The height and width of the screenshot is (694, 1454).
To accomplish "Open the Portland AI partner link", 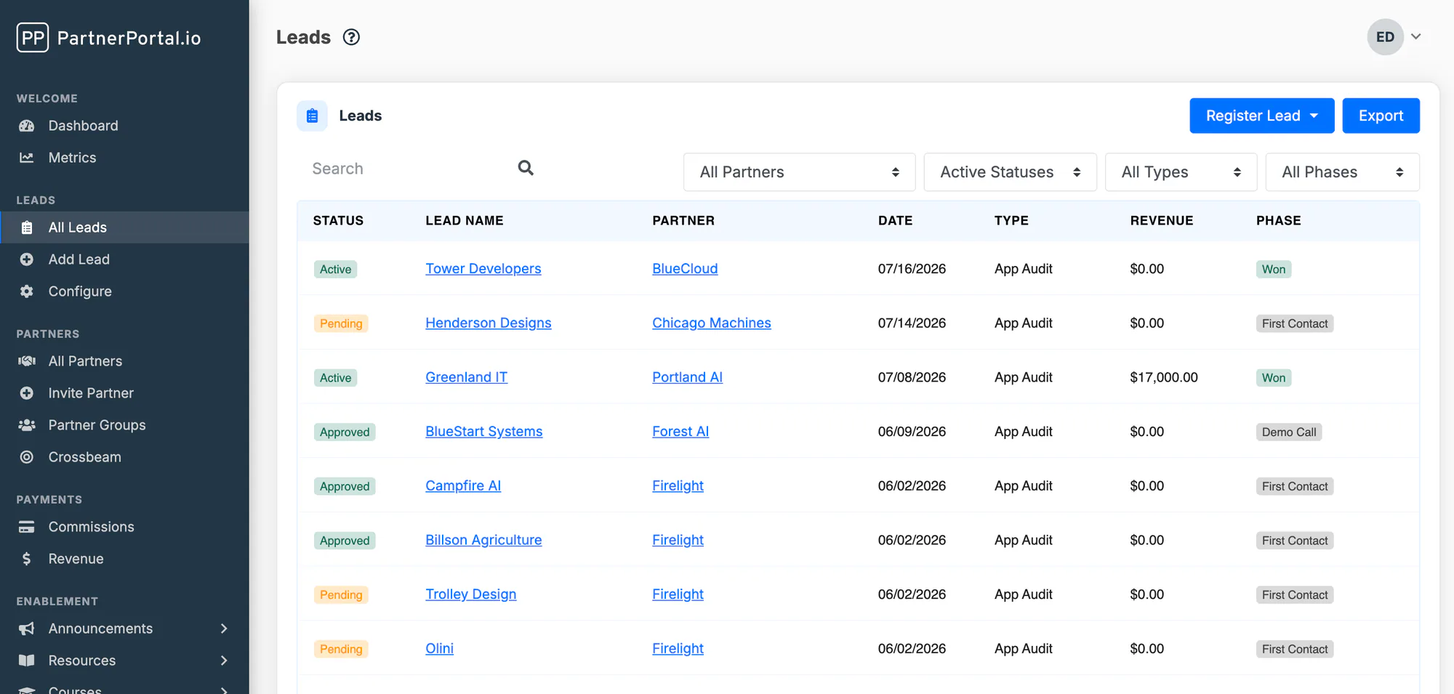I will [687, 377].
